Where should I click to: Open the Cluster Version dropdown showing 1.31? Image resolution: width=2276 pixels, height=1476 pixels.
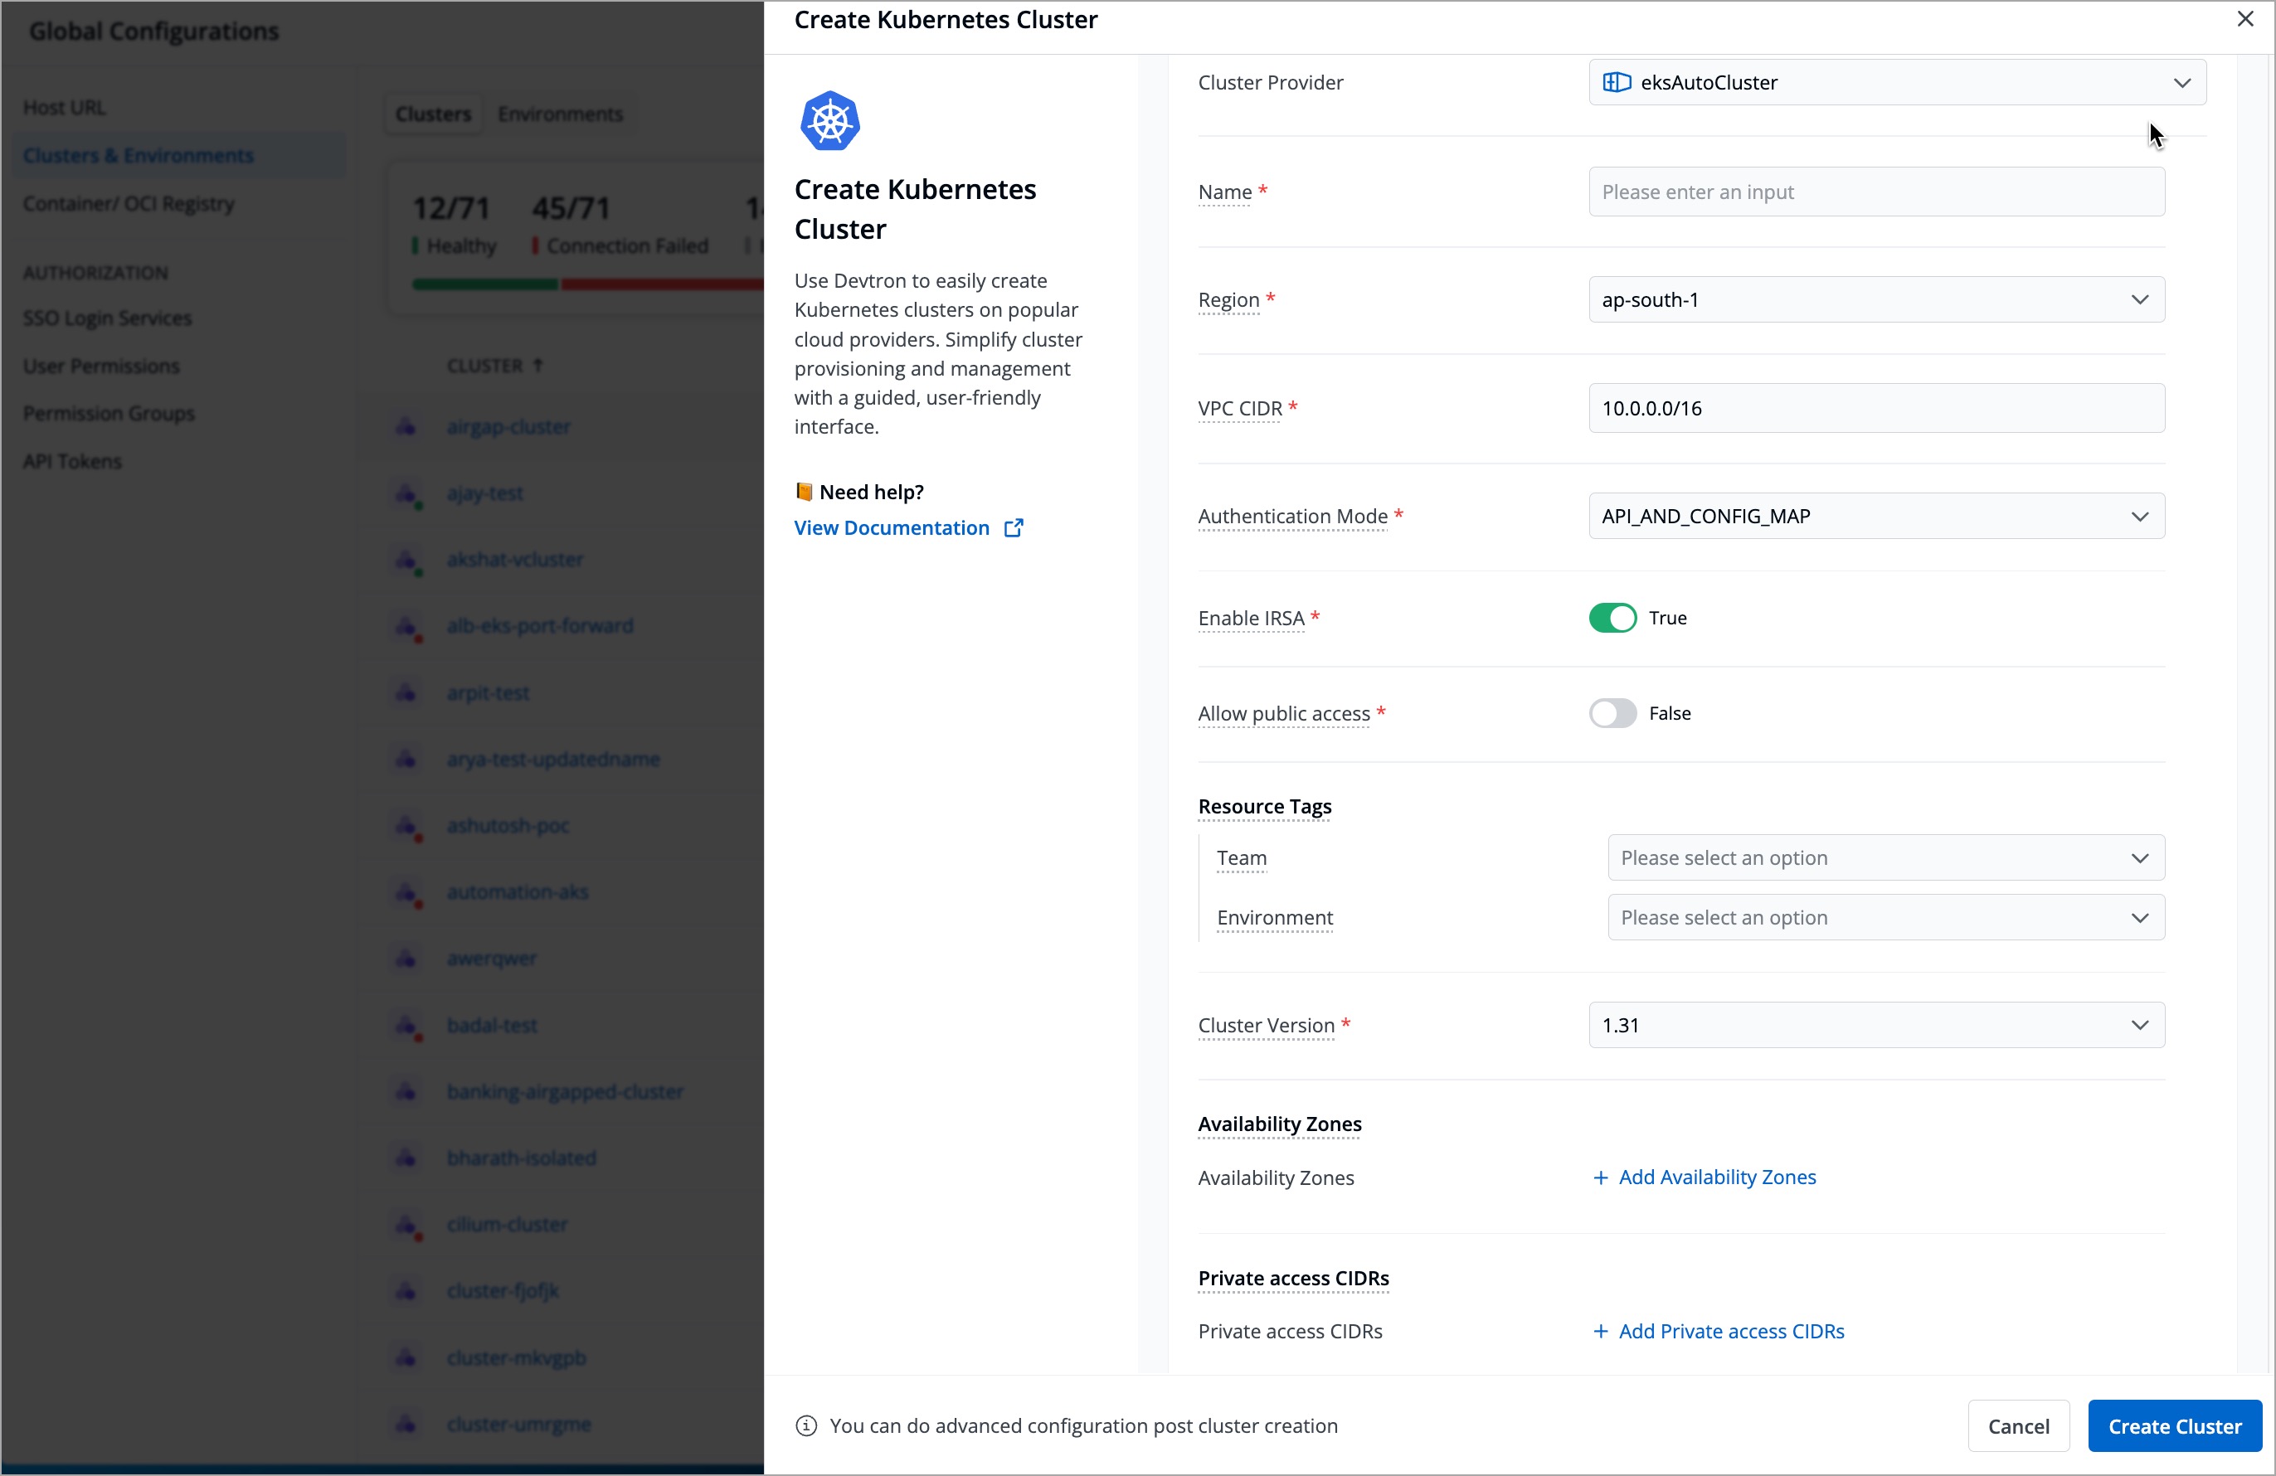(1875, 1025)
